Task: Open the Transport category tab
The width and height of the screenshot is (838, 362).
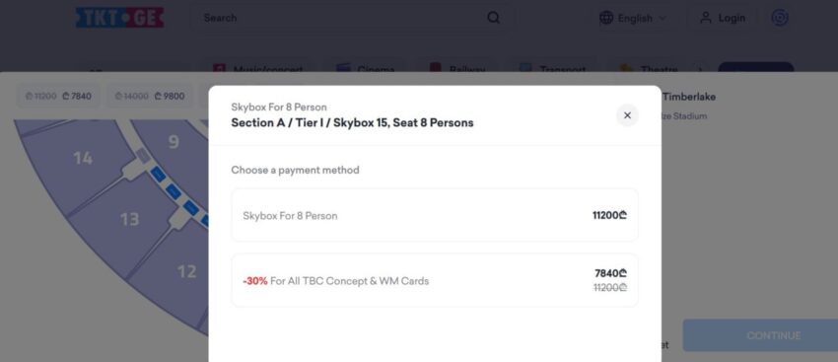Action: tap(553, 68)
